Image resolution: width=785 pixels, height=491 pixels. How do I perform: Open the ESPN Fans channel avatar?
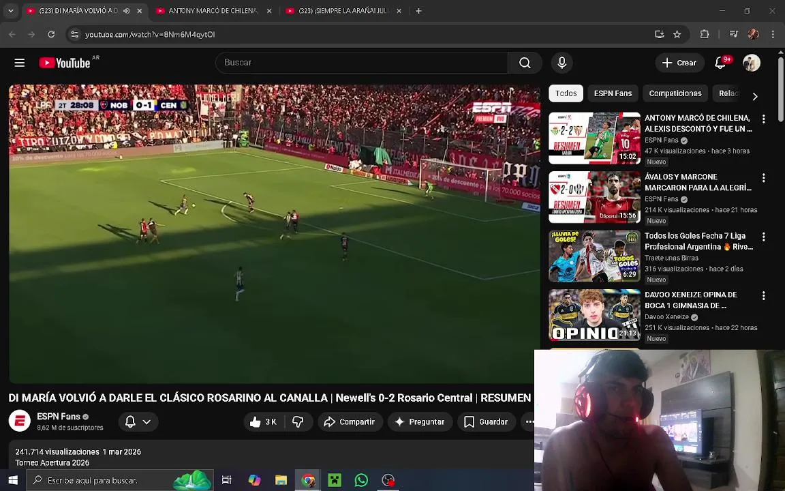20,421
